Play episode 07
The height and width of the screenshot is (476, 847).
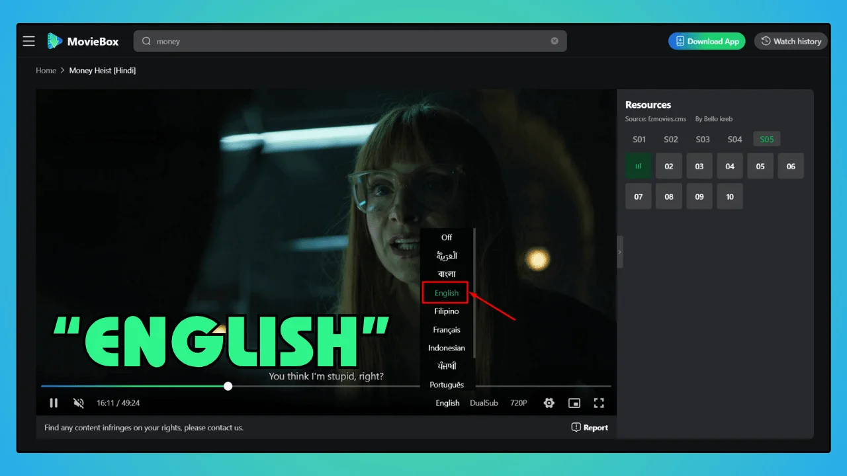[639, 196]
